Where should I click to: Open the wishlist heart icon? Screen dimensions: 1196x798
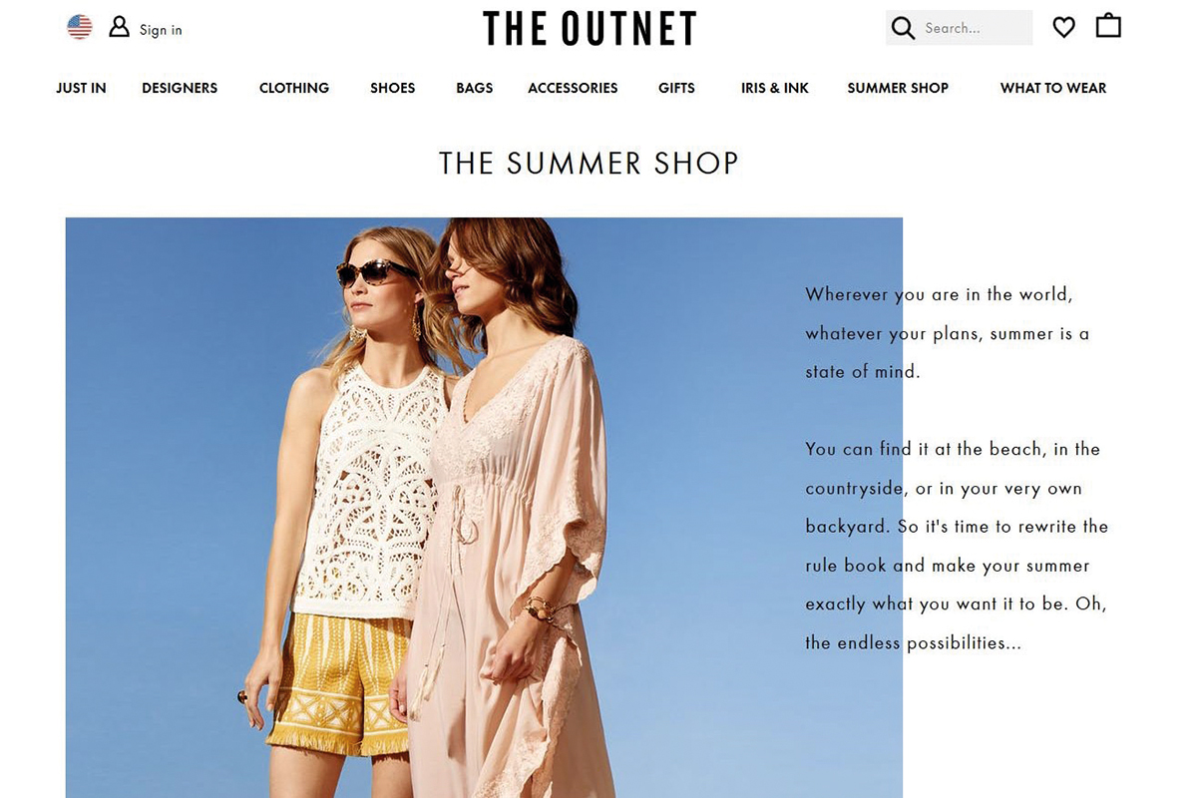click(x=1063, y=28)
